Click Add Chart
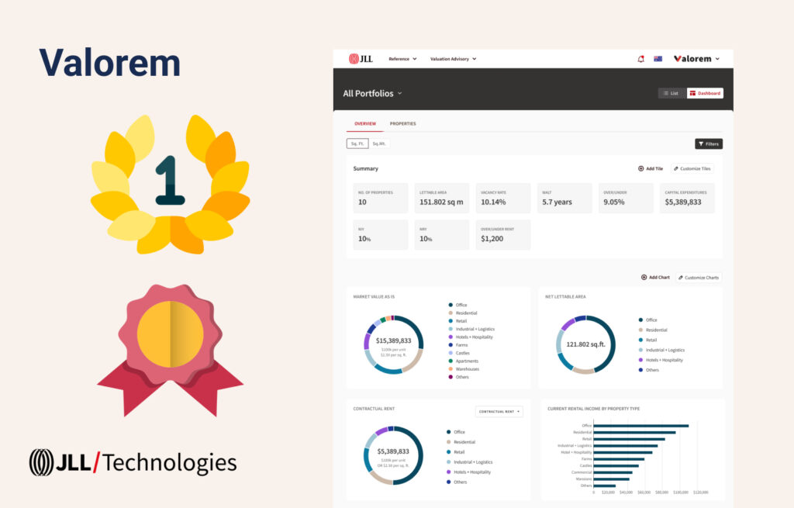794x508 pixels. (655, 278)
